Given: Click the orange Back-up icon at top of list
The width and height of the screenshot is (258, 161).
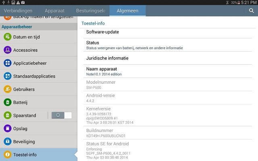Looking at the screenshot, I should coord(8,18).
